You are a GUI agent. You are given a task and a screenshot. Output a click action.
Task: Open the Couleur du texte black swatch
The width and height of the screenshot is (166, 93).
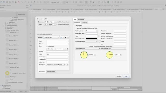click(x=92, y=39)
